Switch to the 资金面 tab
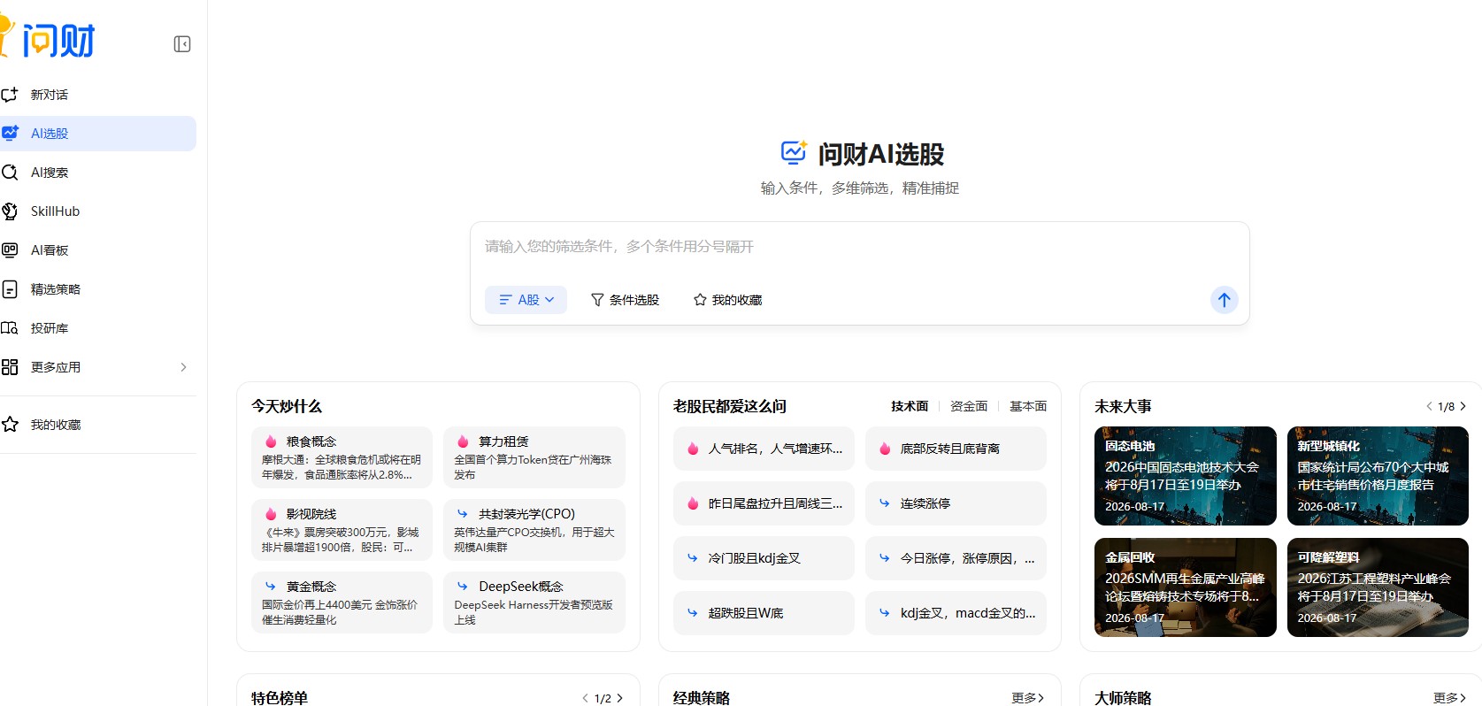The height and width of the screenshot is (706, 1482). coord(969,407)
